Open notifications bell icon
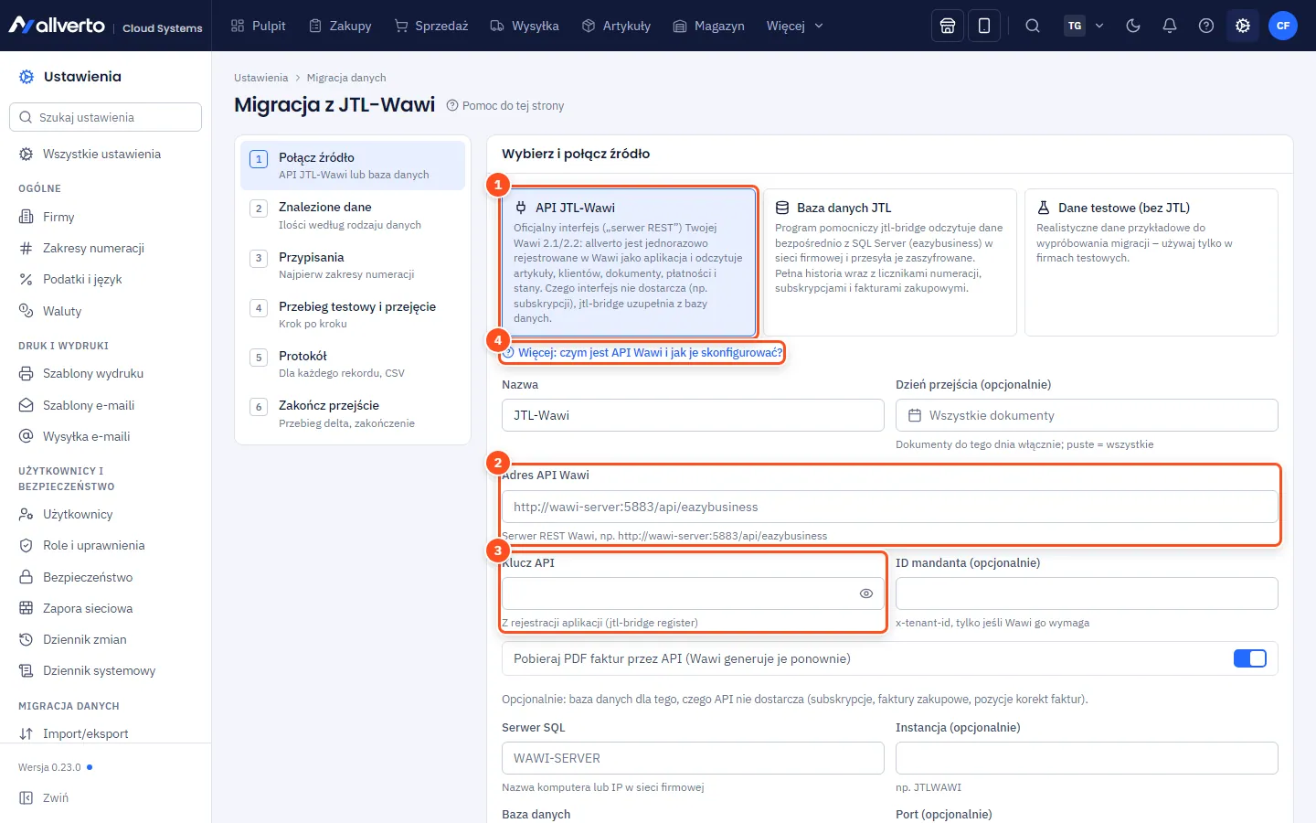Screen dimensions: 1316x823 click(x=1170, y=26)
